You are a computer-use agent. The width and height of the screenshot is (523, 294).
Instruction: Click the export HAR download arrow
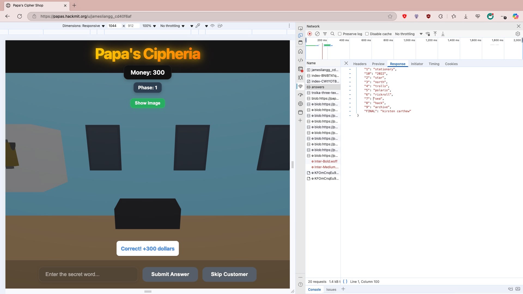(443, 34)
